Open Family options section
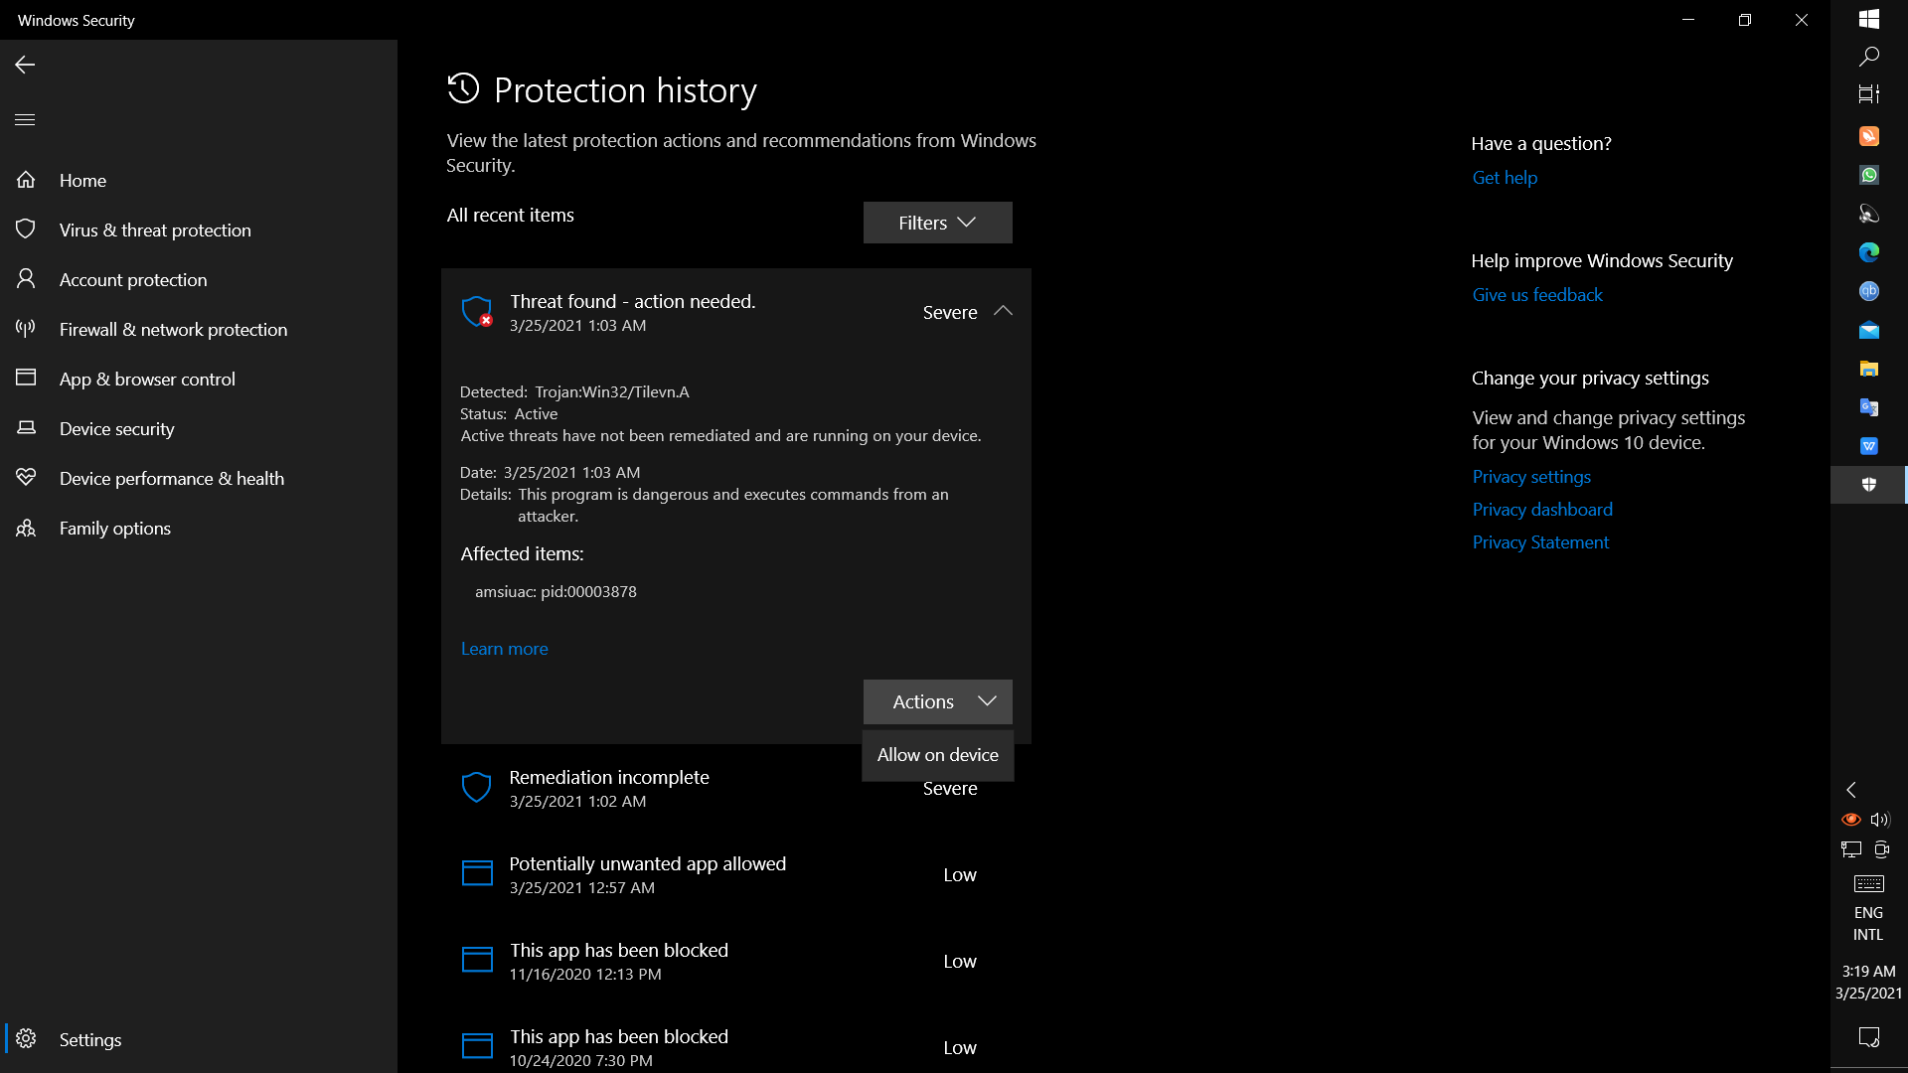 [x=199, y=528]
